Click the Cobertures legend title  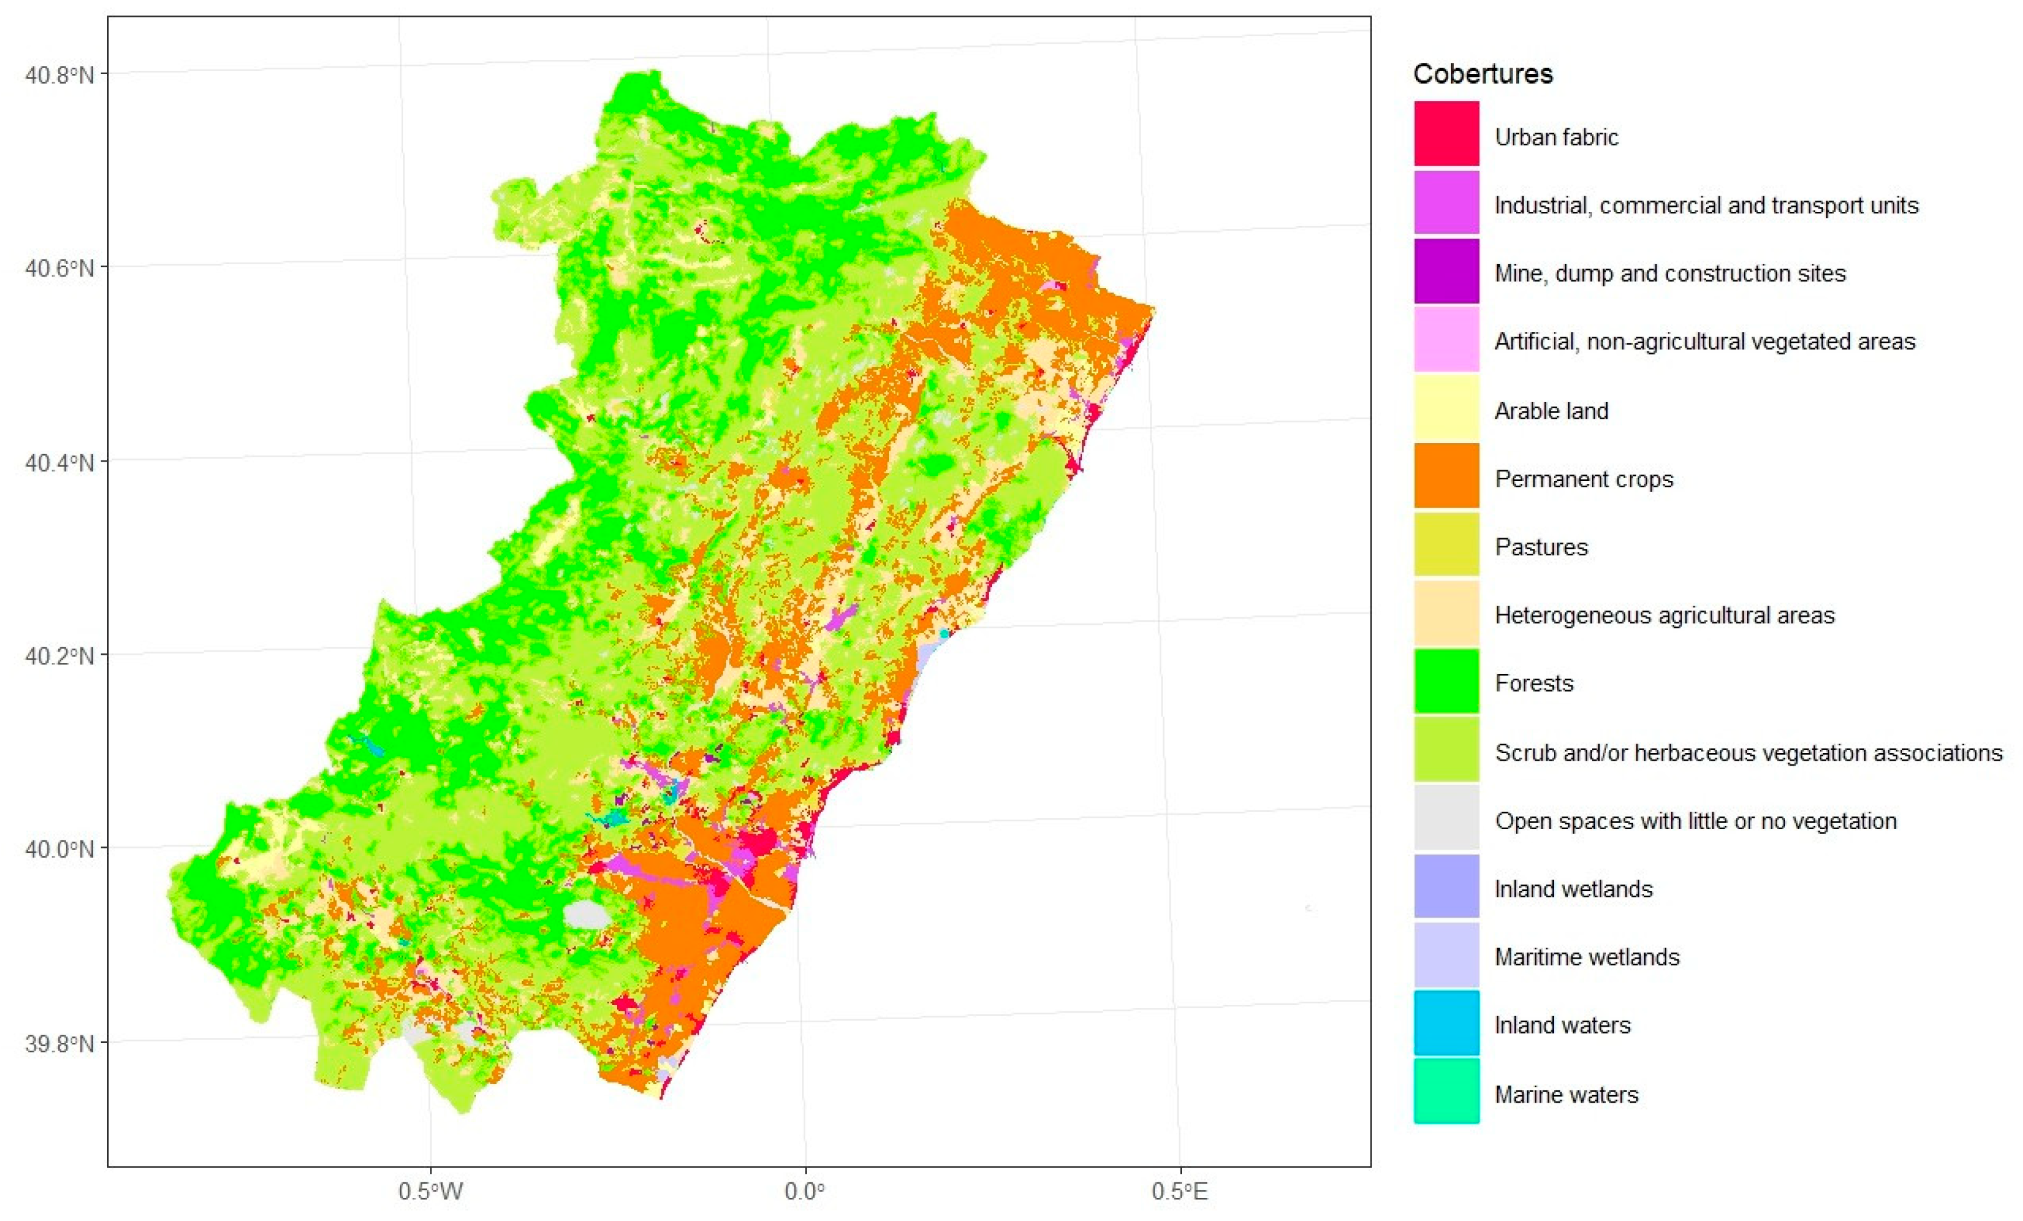point(1482,74)
